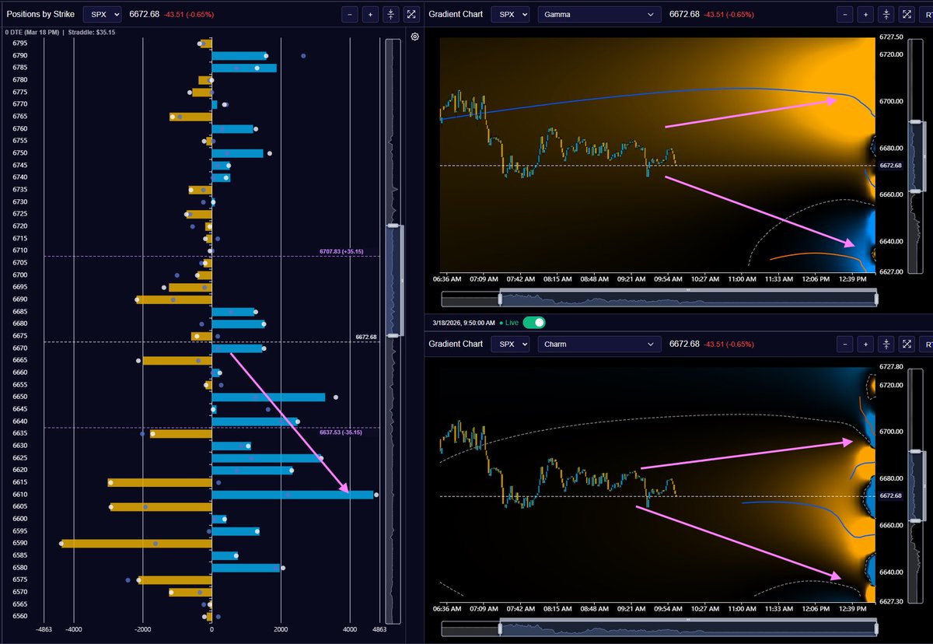
Task: Expand the Charm gradient chart to fullscreen
Action: (907, 344)
